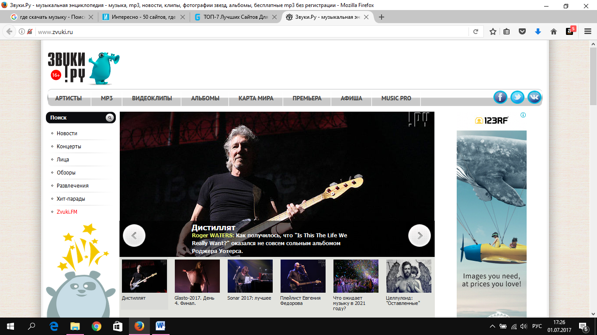Click the Firefox home icon
597x335 pixels.
553,31
